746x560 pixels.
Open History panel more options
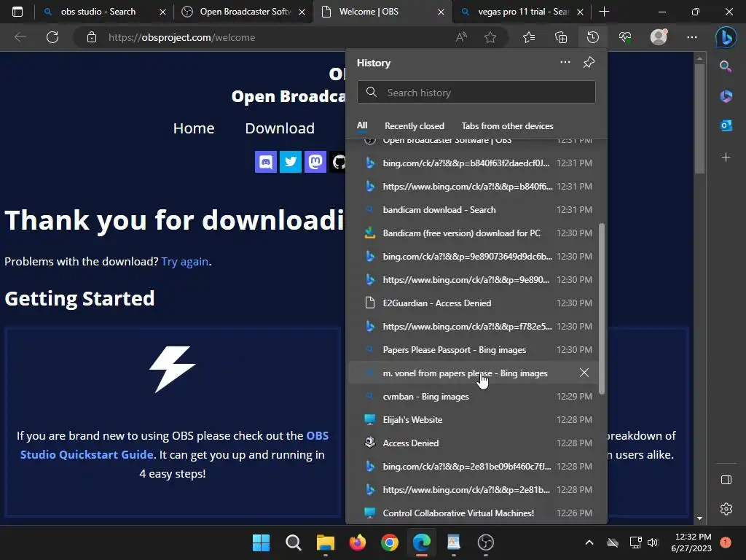565,63
